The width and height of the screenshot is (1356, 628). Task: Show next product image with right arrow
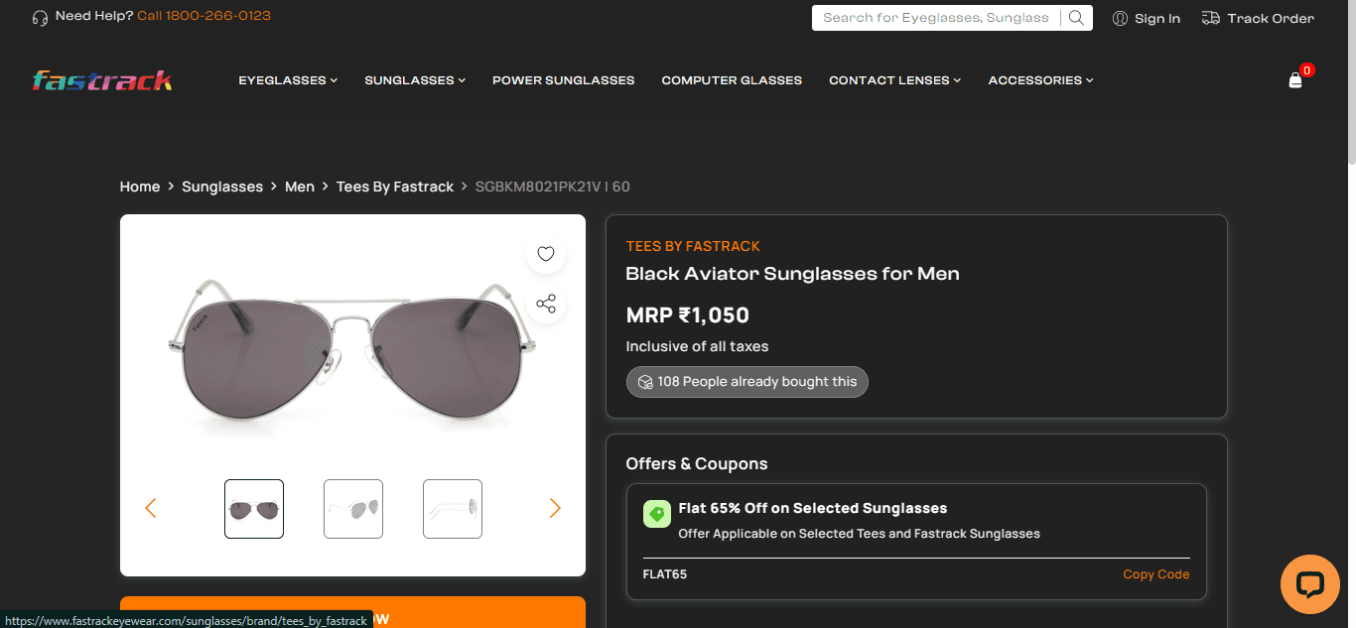555,509
